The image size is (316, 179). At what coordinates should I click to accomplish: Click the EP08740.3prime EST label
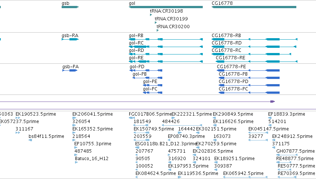click(x=186, y=136)
